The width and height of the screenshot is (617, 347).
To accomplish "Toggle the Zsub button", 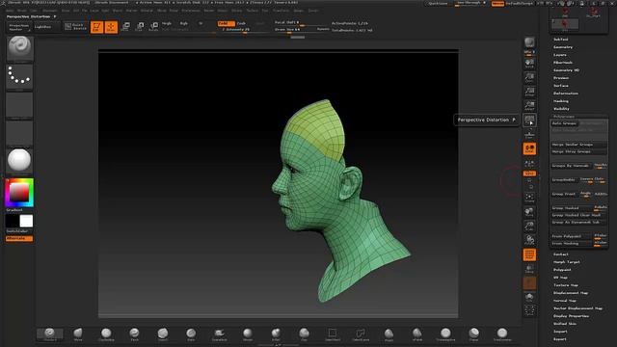I will click(242, 23).
